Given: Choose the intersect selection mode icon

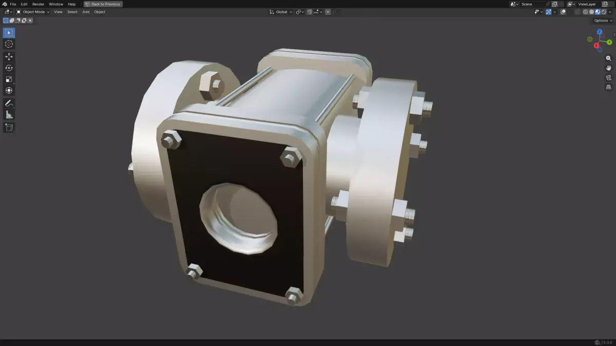Looking at the screenshot, I should tap(30, 21).
